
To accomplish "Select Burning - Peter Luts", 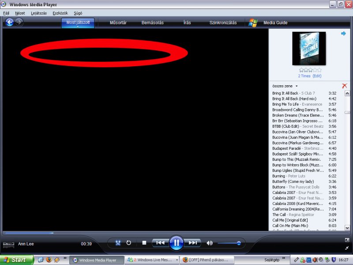I will [x=304, y=176].
